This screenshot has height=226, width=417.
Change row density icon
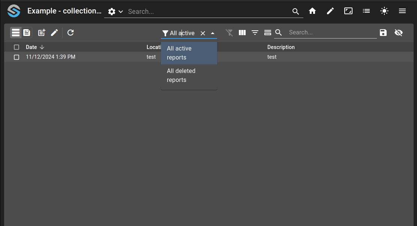[268, 33]
